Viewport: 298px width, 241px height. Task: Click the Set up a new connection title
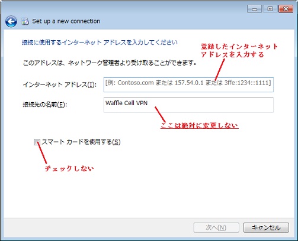pyautogui.click(x=66, y=21)
